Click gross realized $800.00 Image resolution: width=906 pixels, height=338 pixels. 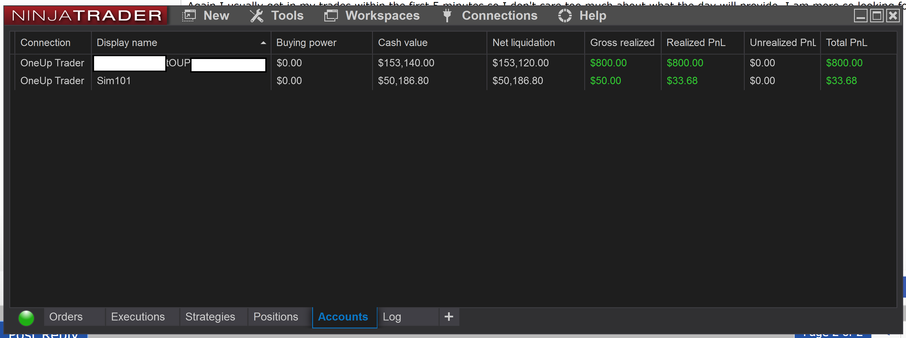(608, 63)
